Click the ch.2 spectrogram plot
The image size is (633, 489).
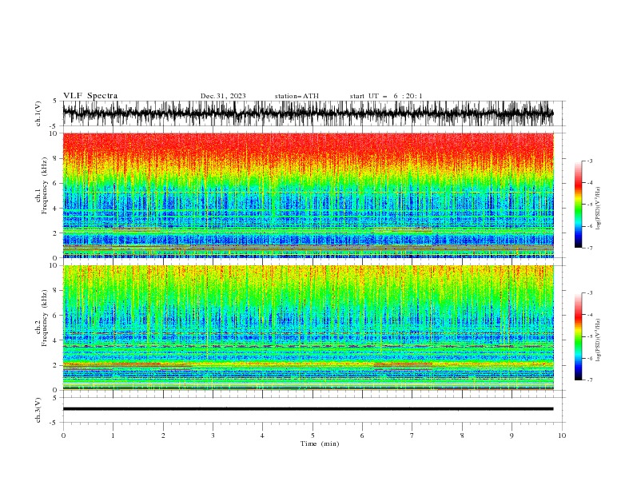(x=308, y=328)
